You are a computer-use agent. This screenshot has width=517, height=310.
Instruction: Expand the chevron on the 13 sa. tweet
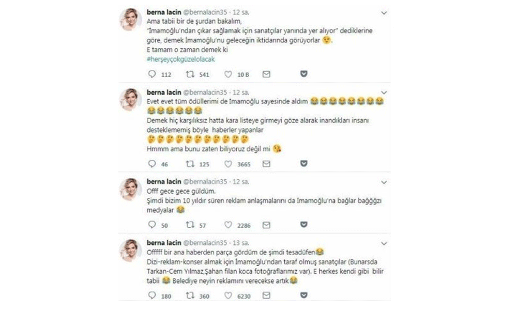pos(384,243)
